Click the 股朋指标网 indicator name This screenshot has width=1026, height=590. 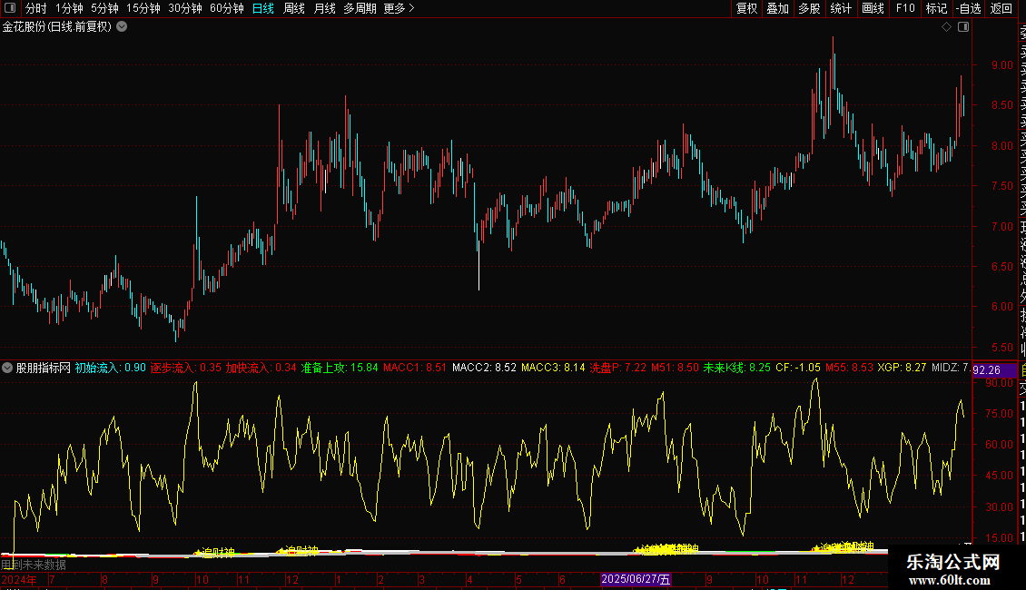pos(44,368)
